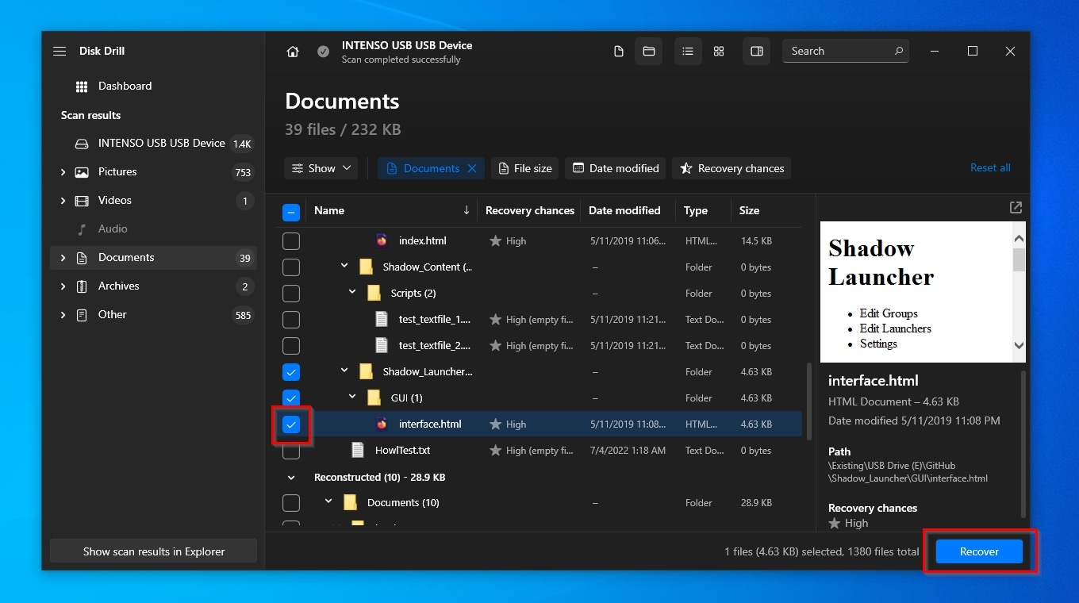This screenshot has height=603, width=1079.
Task: Collapse the GUI (1) folder
Action: point(352,397)
